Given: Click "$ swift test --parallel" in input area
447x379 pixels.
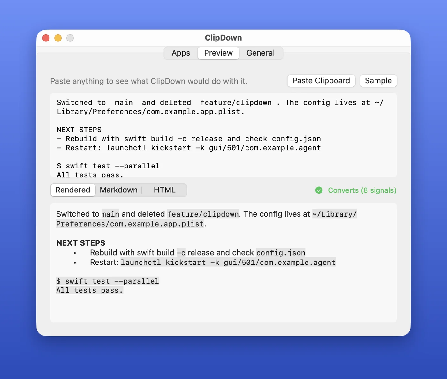Looking at the screenshot, I should pyautogui.click(x=108, y=166).
